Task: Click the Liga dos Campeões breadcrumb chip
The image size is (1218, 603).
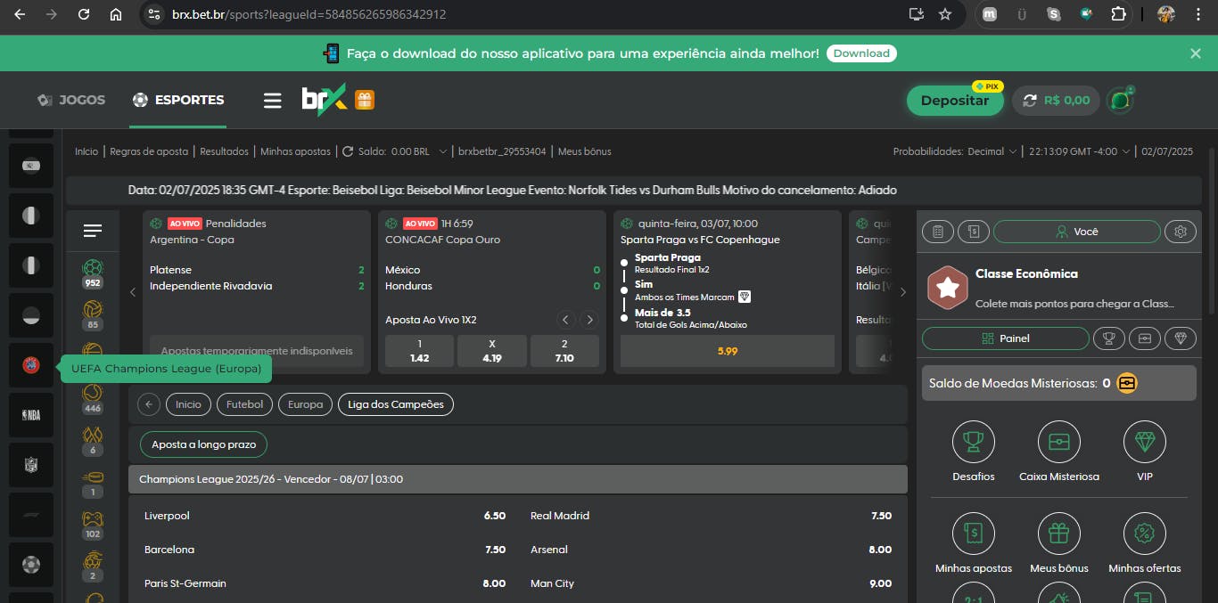Action: (x=396, y=404)
